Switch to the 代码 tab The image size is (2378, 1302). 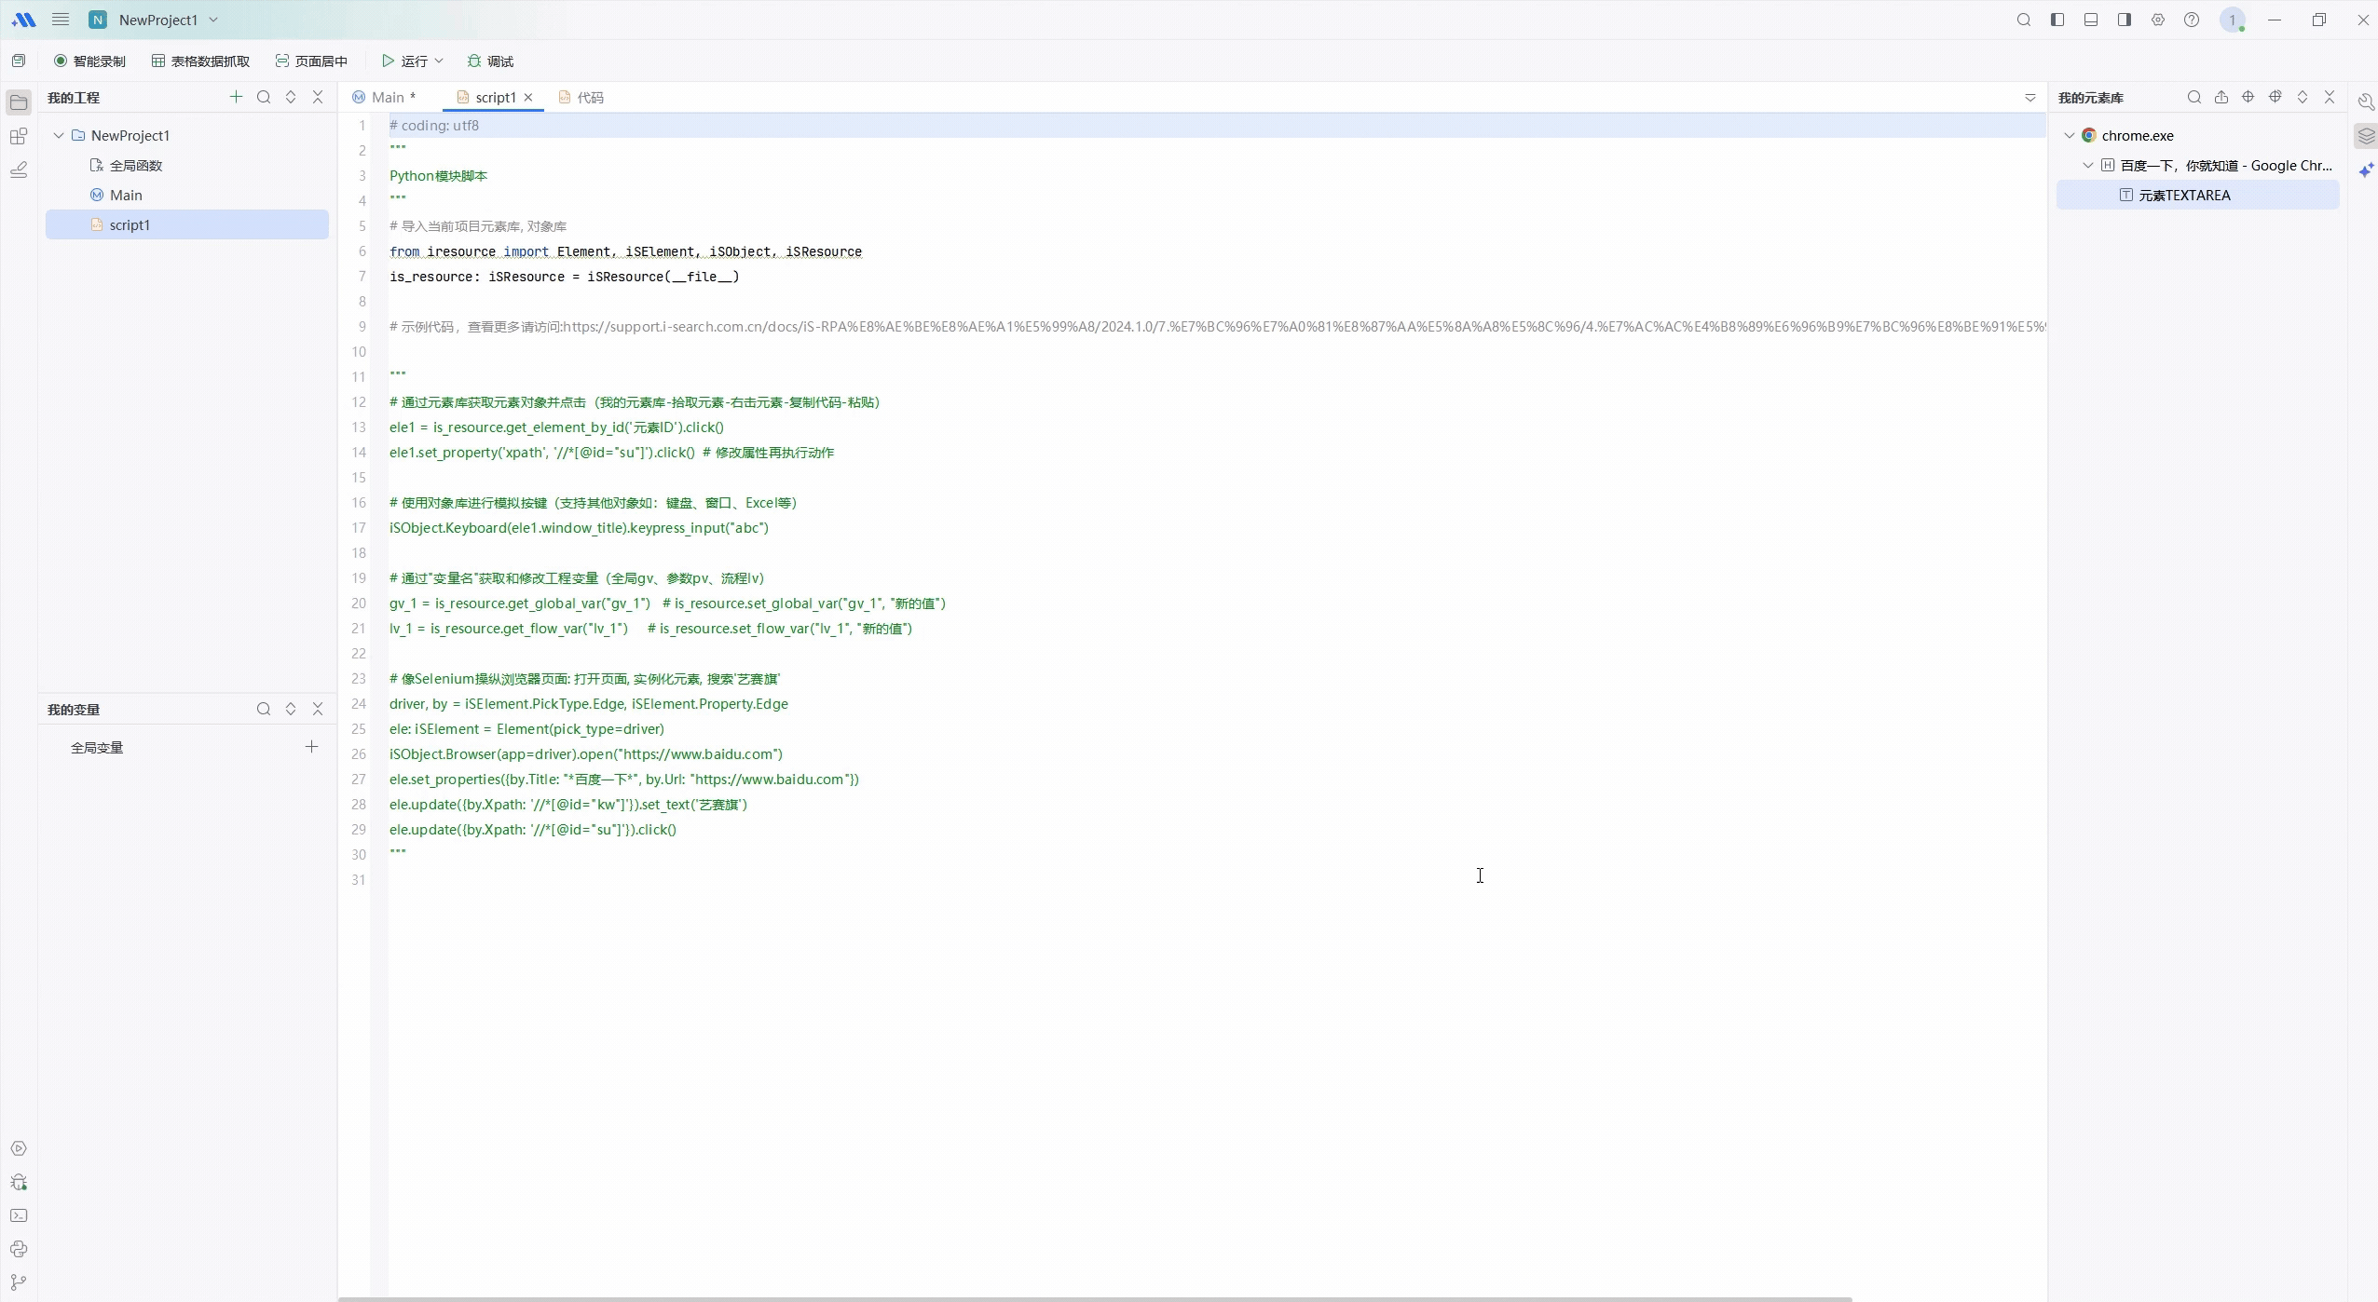click(x=589, y=98)
